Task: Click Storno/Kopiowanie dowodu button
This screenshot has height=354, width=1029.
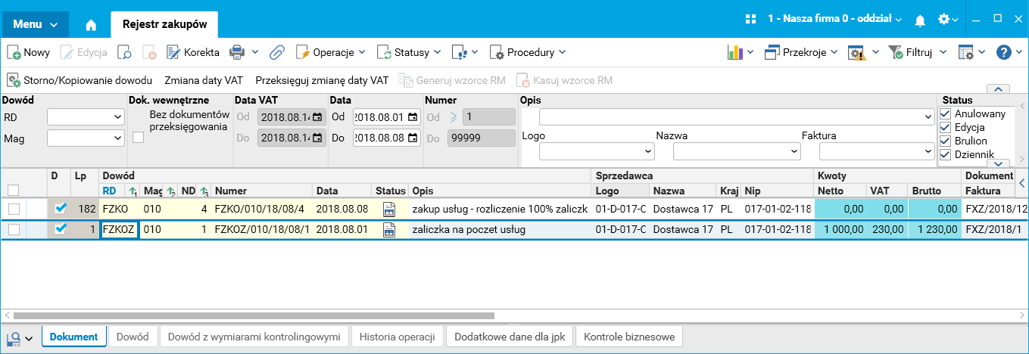Action: click(x=80, y=80)
